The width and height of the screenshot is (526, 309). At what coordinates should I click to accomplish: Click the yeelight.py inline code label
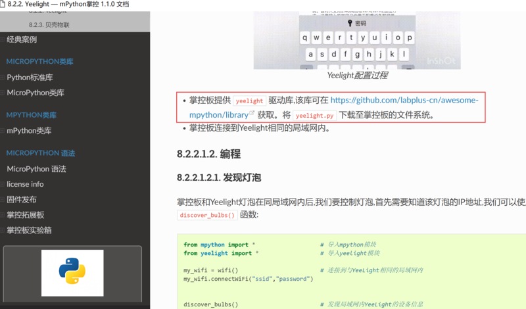point(314,116)
